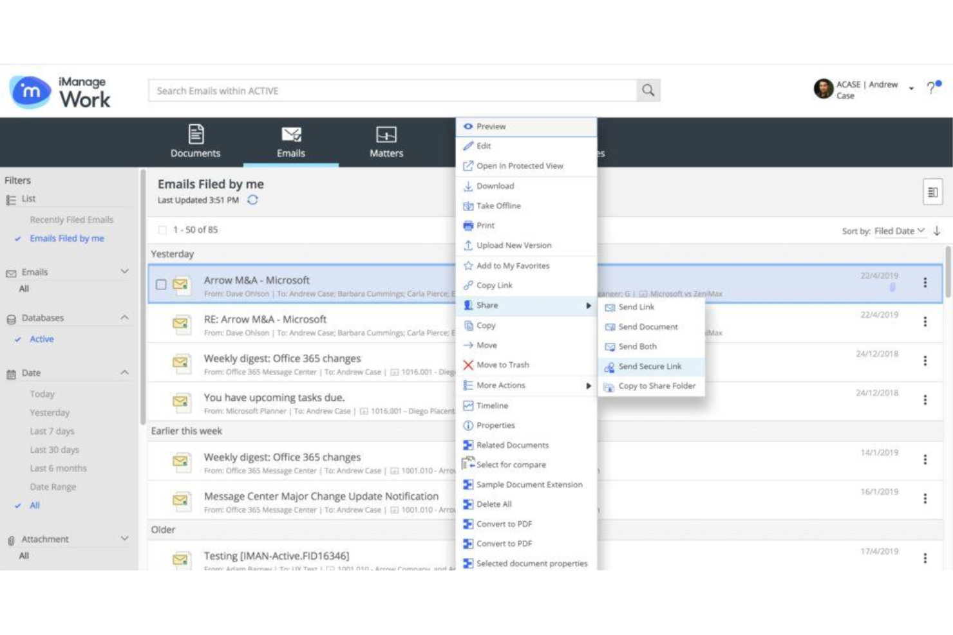The width and height of the screenshot is (953, 635).
Task: Click inside the Search Emails within ACTIVE field
Action: (x=386, y=90)
